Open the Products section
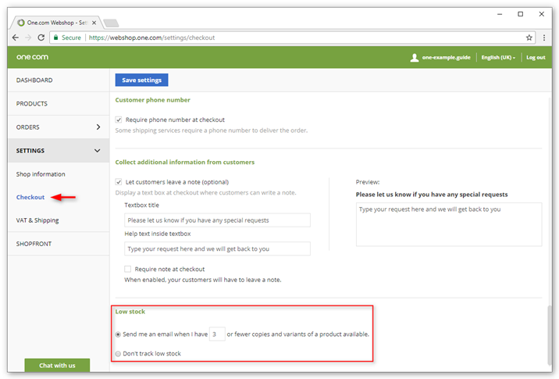559x379 pixels. coord(59,104)
